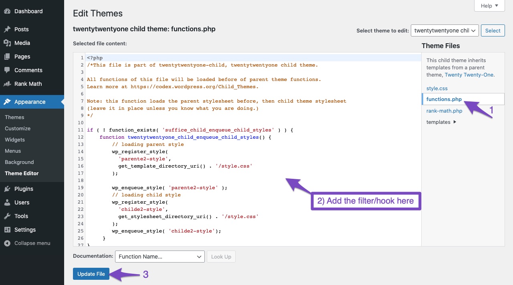This screenshot has width=513, height=285.
Task: Click the '// loading parent style' comment
Action: point(148,144)
